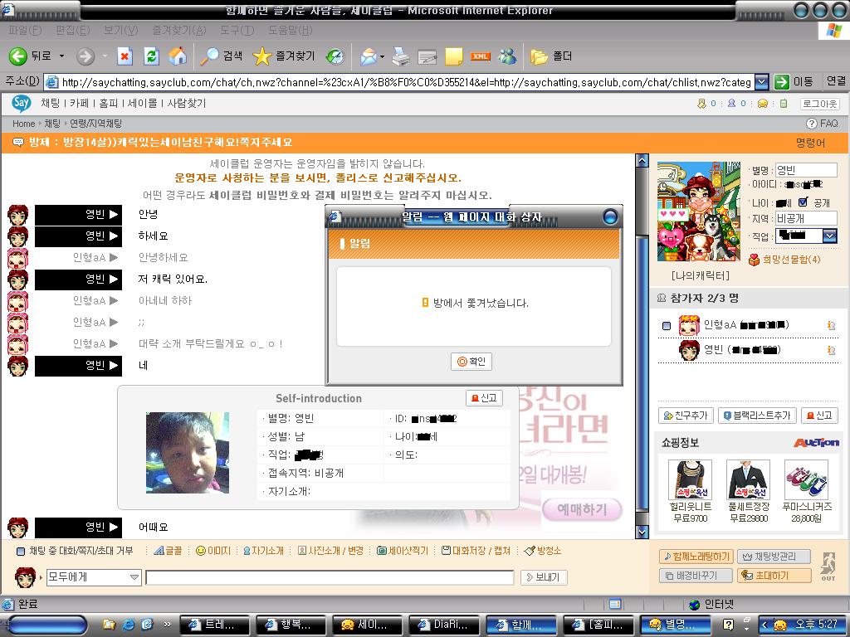Expand the address bar URL dropdown
Viewport: 850px width, 637px height.
tap(761, 82)
